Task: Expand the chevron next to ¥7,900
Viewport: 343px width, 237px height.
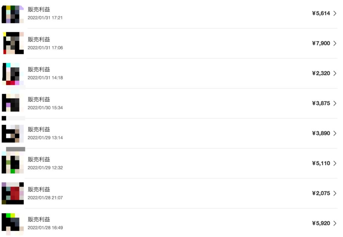Action: [x=335, y=43]
